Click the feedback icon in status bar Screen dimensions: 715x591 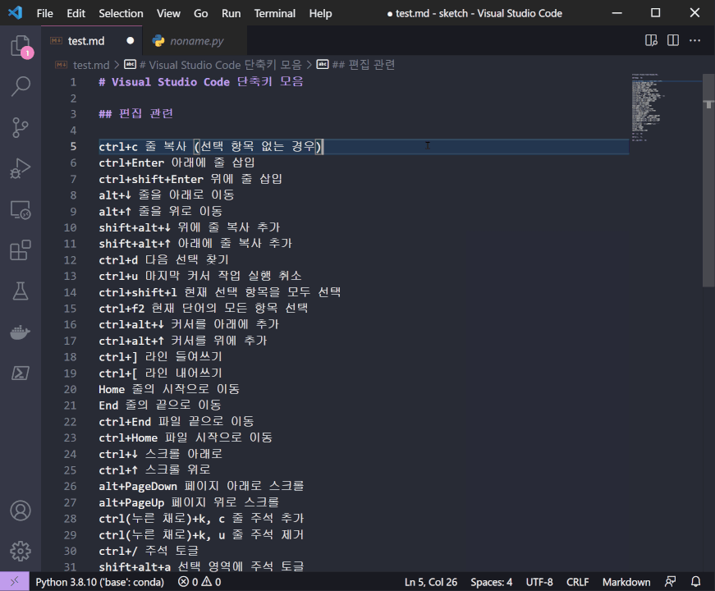coord(671,582)
